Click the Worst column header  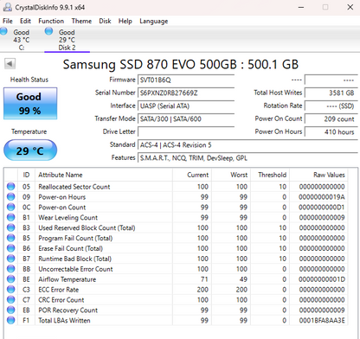(231, 175)
